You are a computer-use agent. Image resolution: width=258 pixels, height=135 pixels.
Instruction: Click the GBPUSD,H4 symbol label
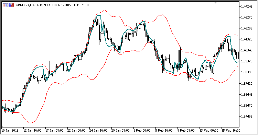[25, 5]
